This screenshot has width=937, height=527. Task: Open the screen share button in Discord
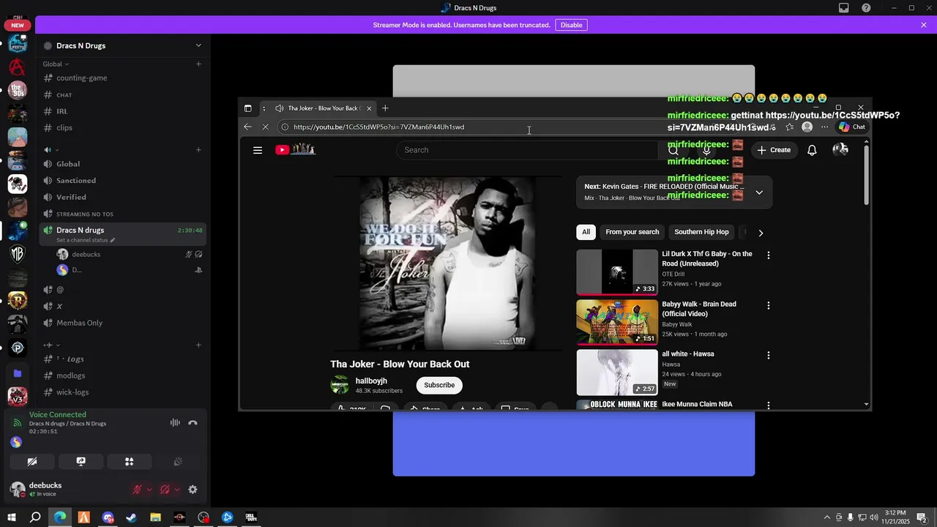pos(81,462)
